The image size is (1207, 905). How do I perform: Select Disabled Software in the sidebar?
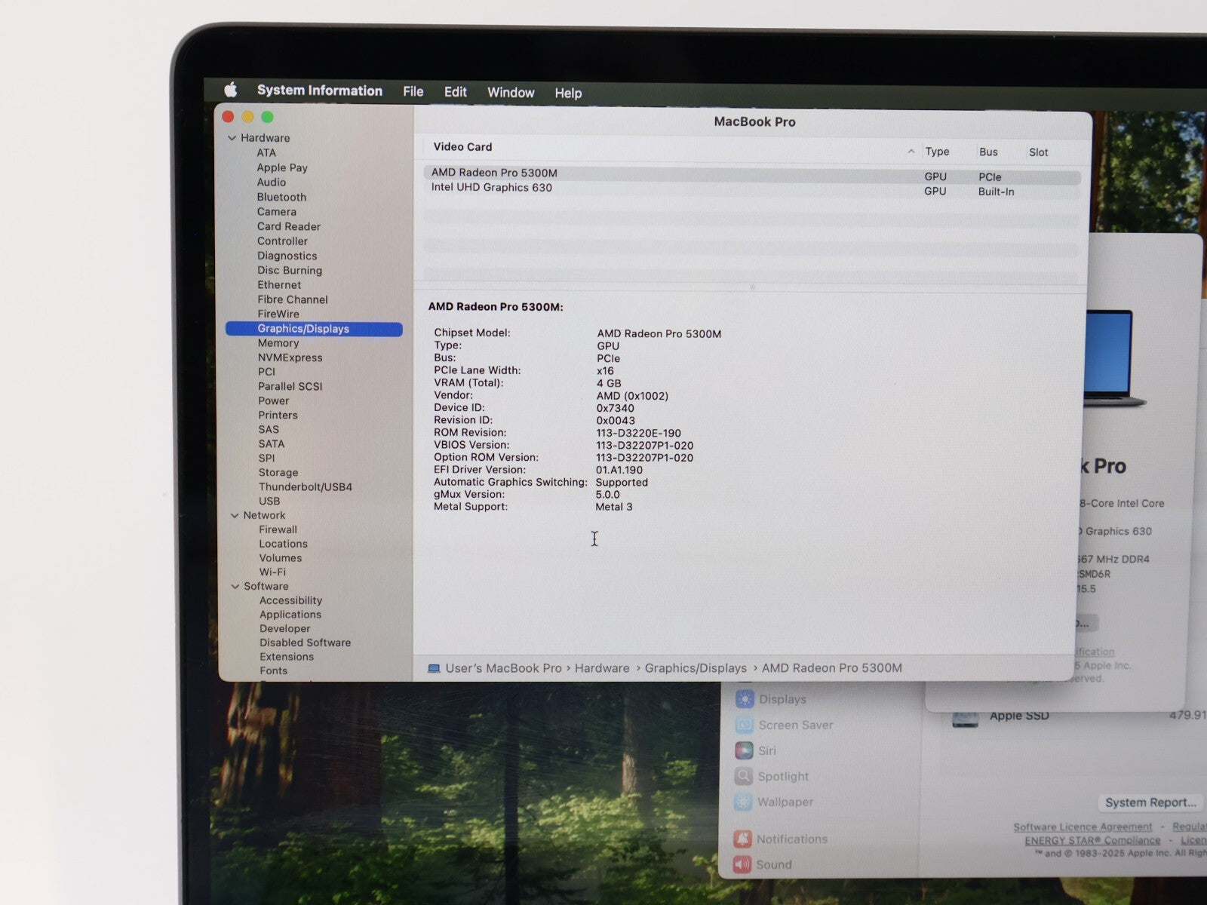tap(306, 643)
